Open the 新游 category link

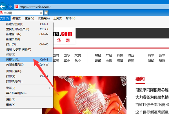162,61
